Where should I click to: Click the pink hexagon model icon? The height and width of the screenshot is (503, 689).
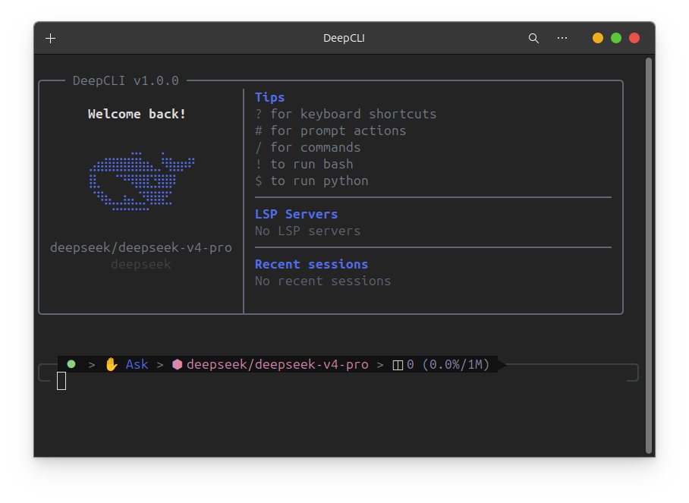(x=177, y=364)
